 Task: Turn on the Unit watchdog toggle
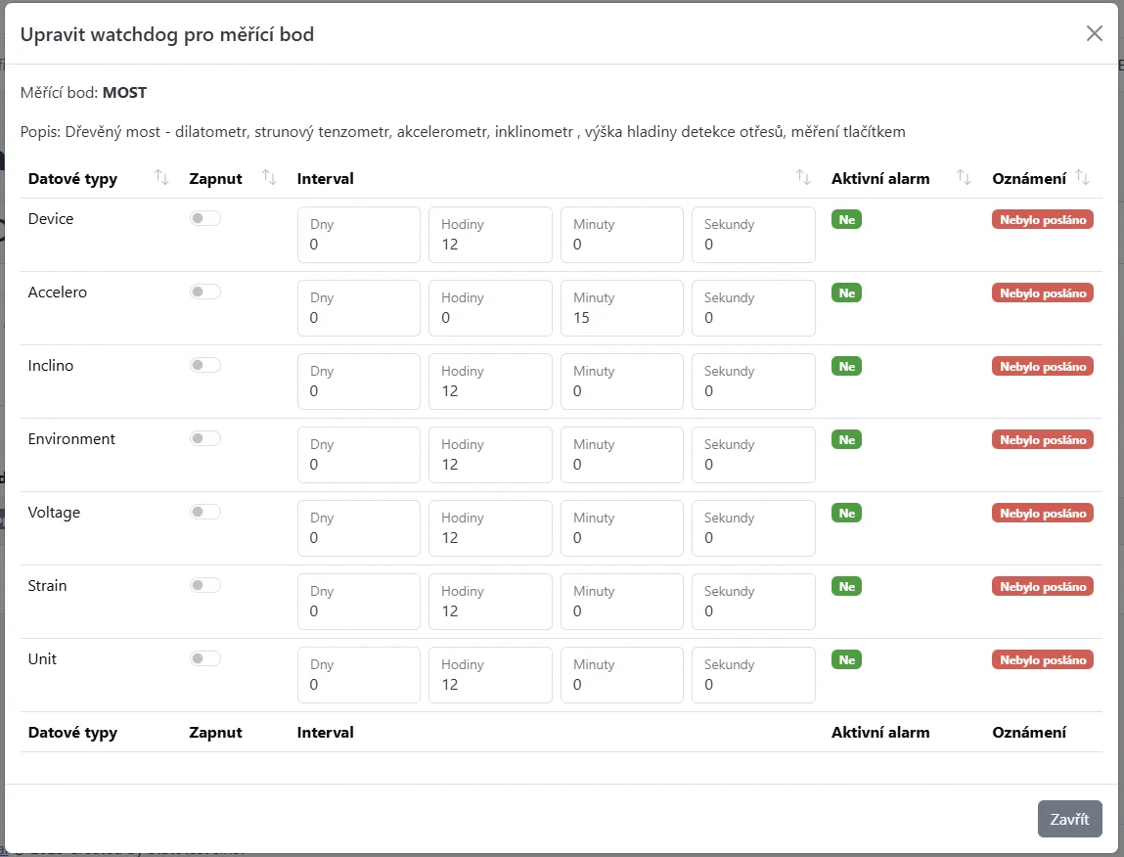pos(205,659)
